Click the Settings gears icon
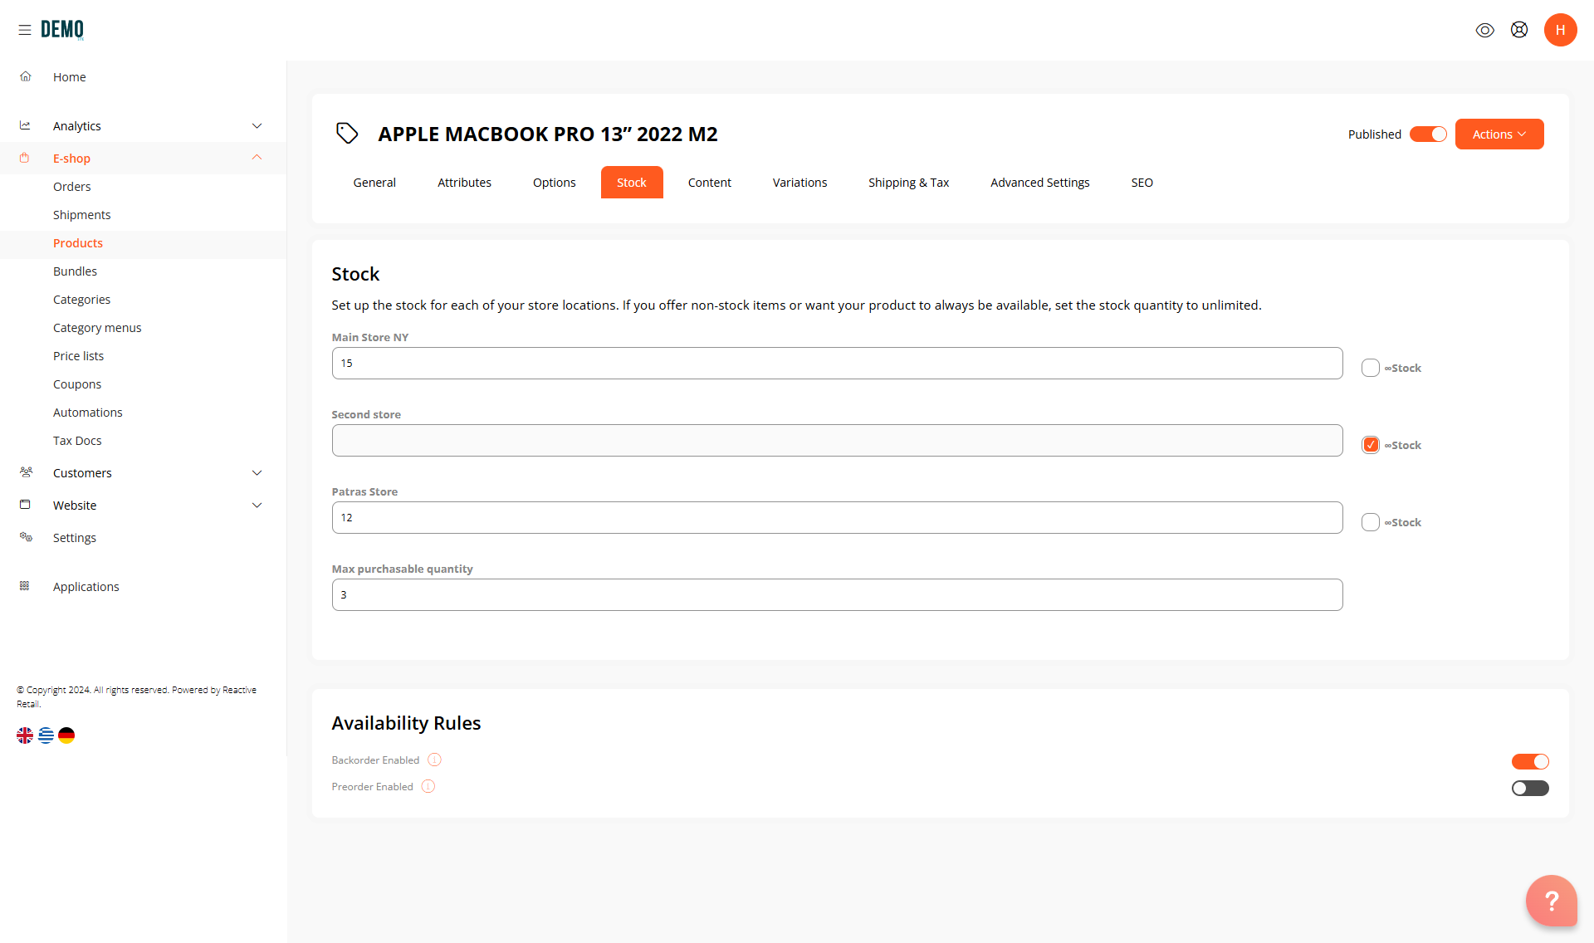The height and width of the screenshot is (943, 1594). pos(26,537)
